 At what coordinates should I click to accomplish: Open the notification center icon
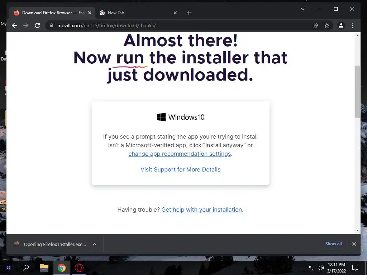coord(355,267)
